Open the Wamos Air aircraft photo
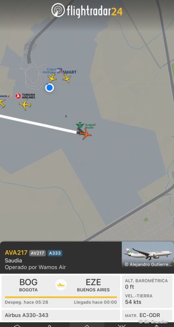174x327 pixels. [148, 255]
